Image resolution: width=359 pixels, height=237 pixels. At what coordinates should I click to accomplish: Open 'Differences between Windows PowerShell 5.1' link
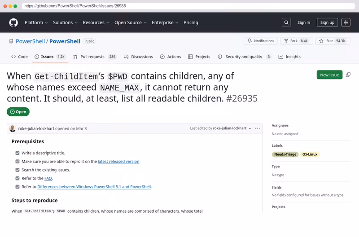(94, 187)
